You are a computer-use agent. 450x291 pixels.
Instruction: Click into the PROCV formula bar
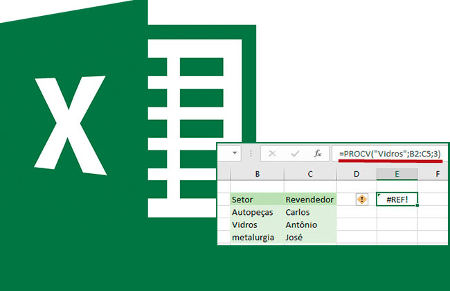pyautogui.click(x=390, y=154)
